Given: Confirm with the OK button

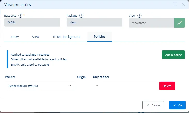Looking at the screenshot, I should pos(177,105).
